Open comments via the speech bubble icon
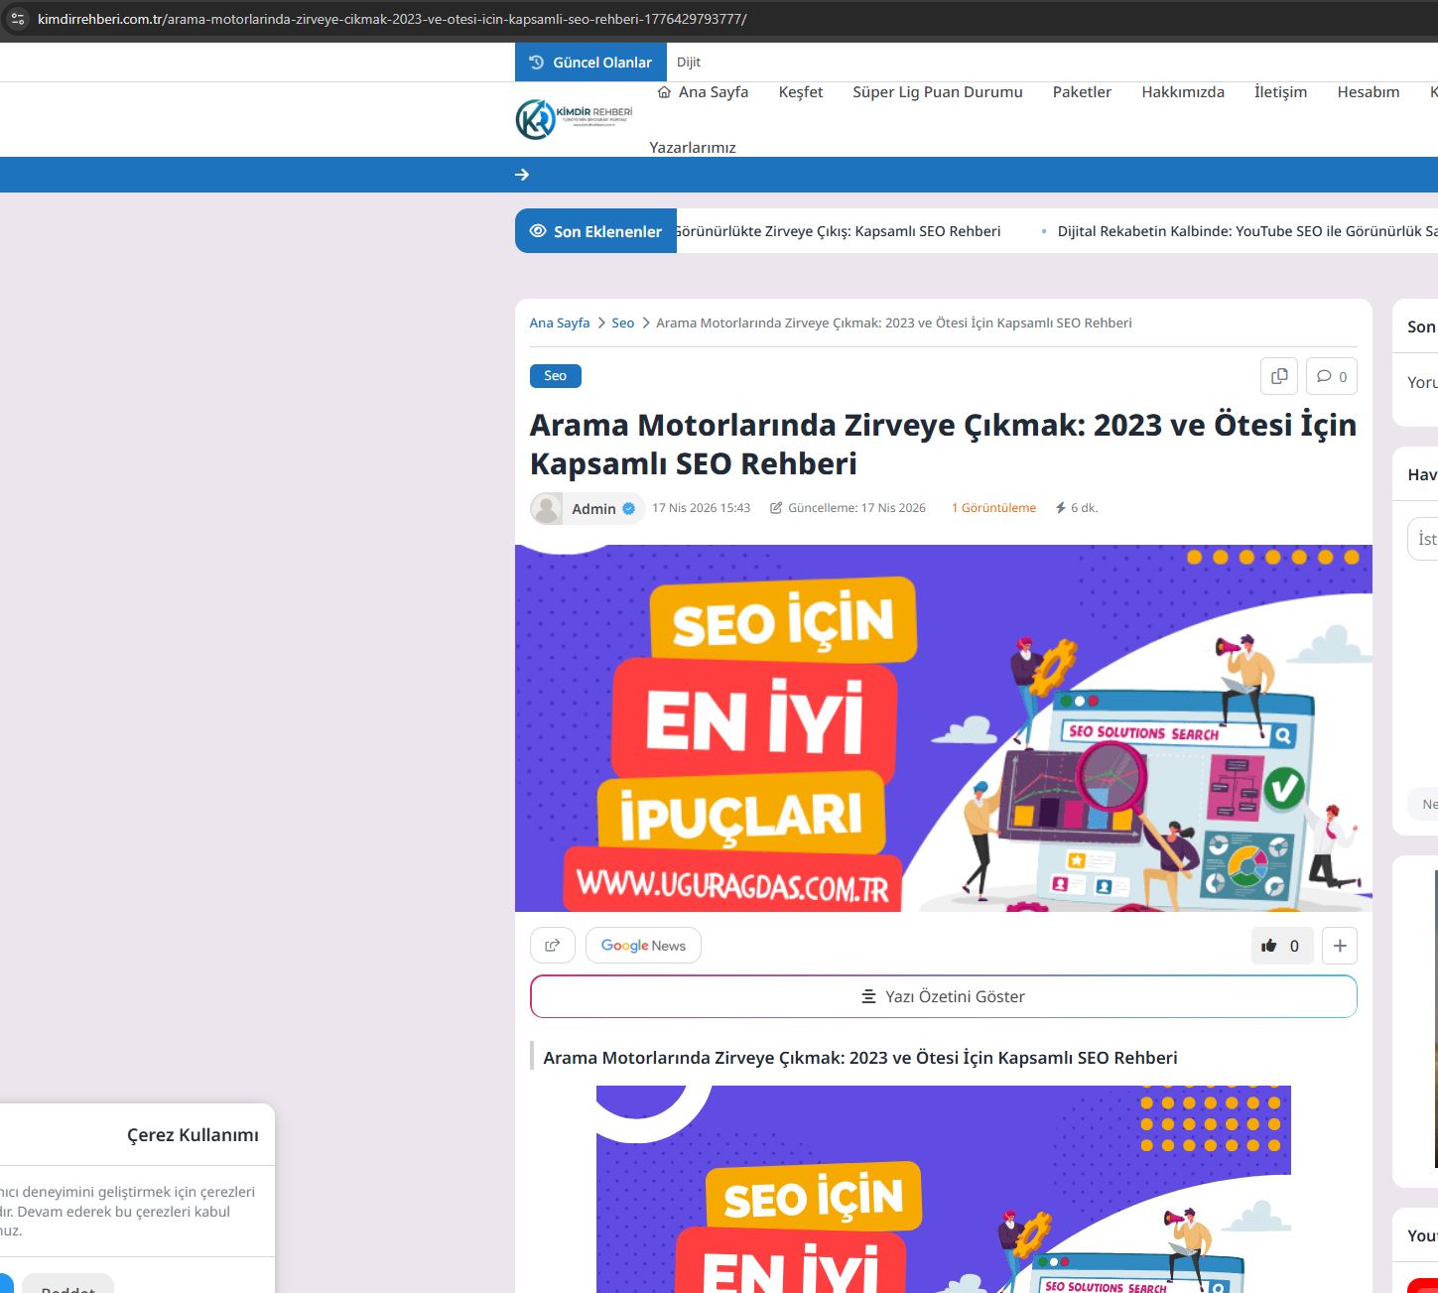 pyautogui.click(x=1332, y=376)
